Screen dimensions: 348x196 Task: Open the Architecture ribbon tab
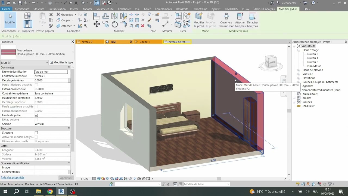22,9
